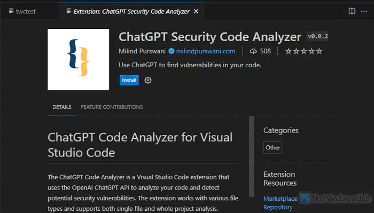
Task: Open the Repository resource link
Action: point(278,208)
